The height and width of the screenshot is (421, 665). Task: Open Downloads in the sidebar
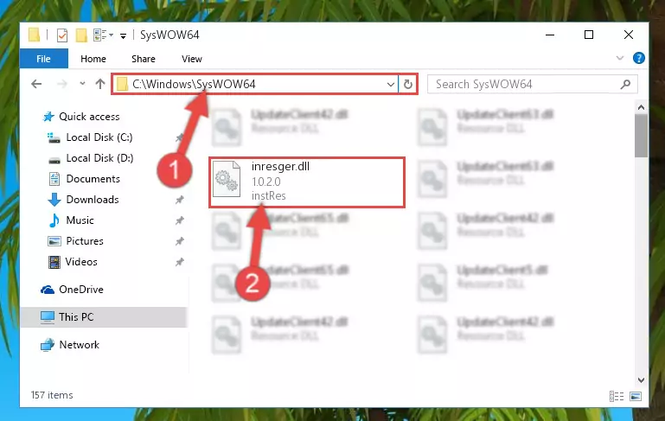click(x=93, y=200)
